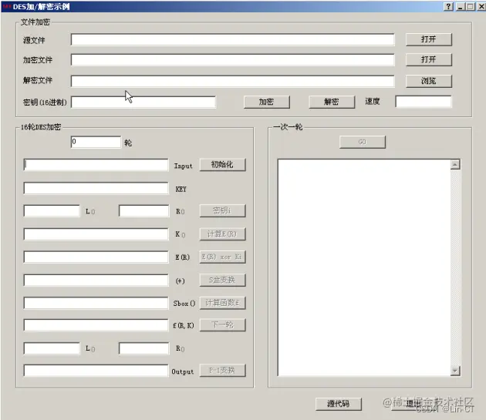486x420 pixels.
Task: Click the GO button in 一次一轮
Action: pyautogui.click(x=363, y=142)
